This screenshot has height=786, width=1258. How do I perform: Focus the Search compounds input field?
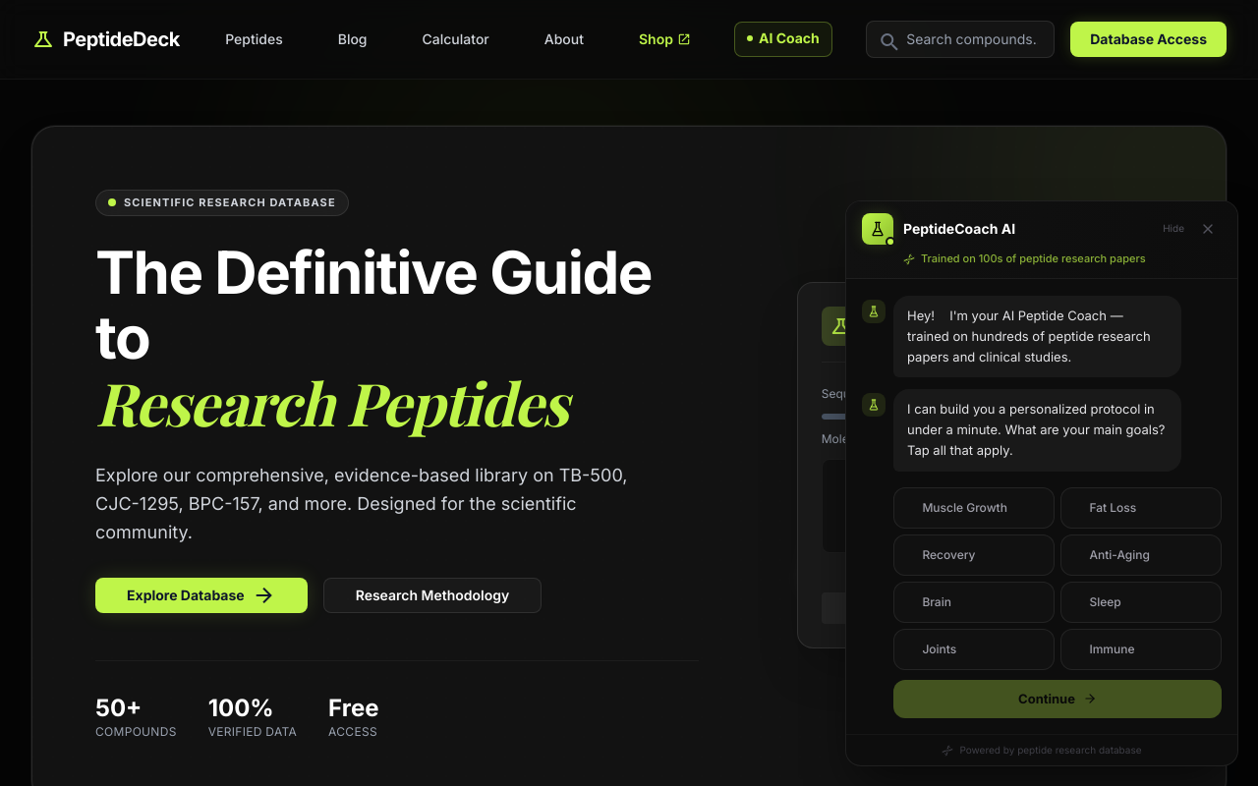click(971, 39)
